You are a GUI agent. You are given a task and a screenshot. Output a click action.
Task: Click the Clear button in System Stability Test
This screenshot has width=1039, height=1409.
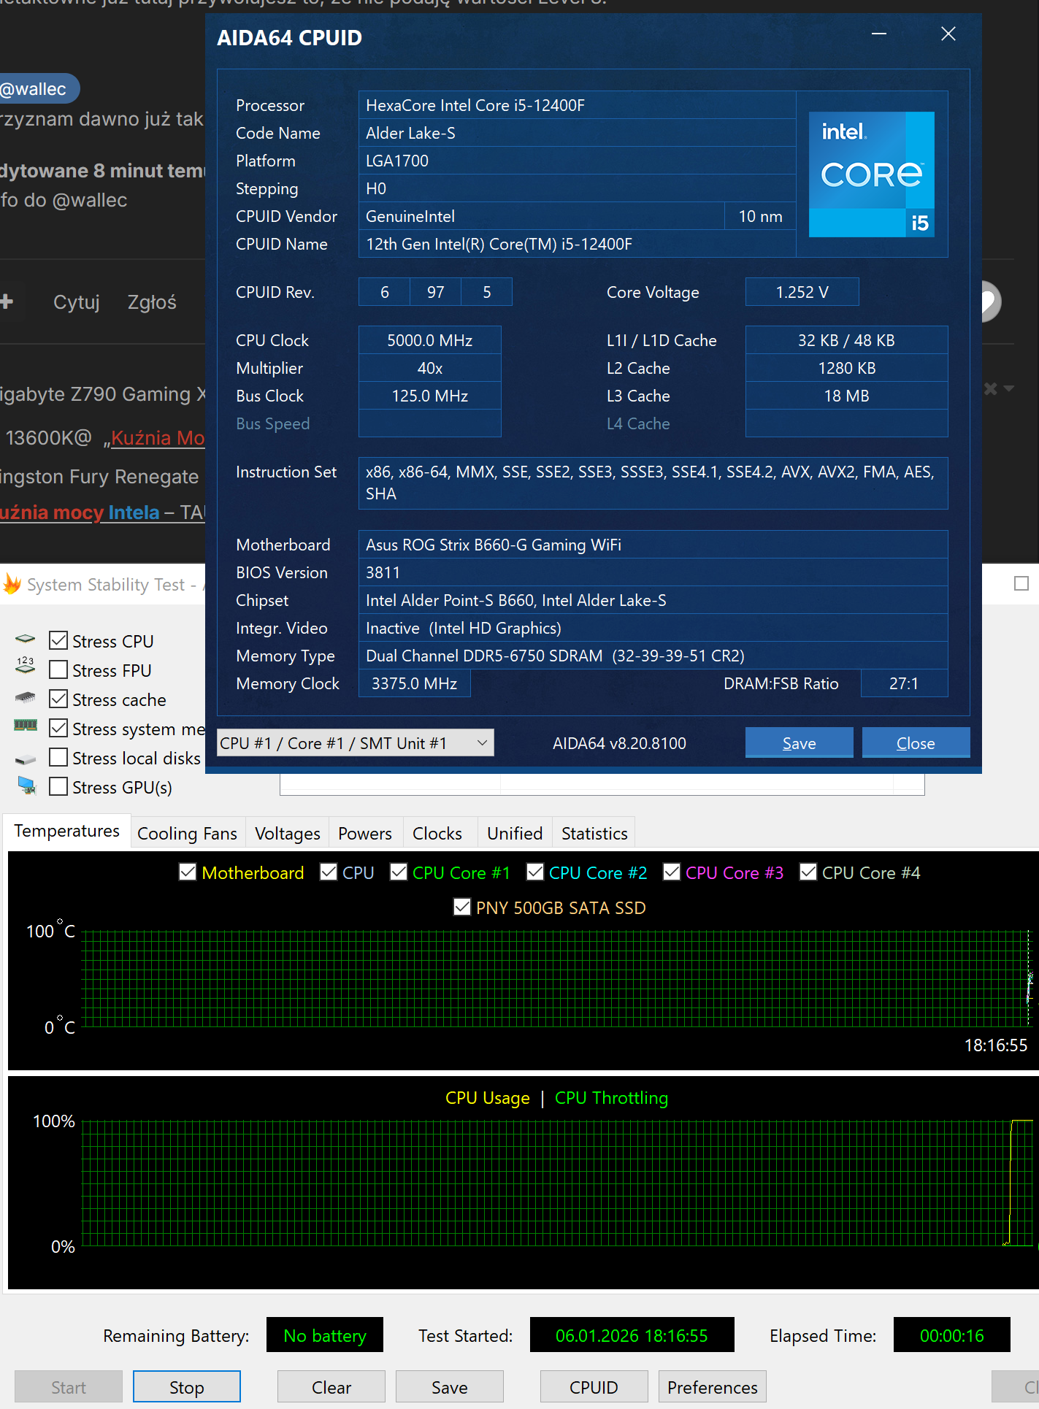(331, 1386)
